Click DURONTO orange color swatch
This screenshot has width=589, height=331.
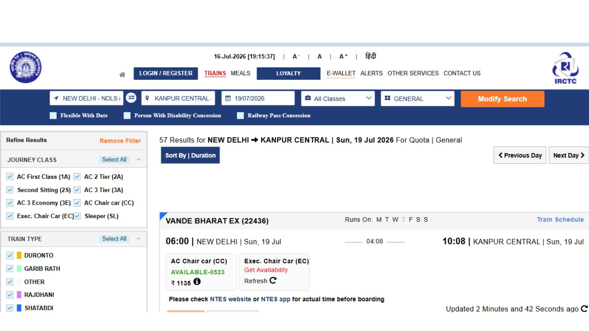(19, 255)
